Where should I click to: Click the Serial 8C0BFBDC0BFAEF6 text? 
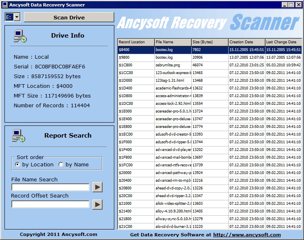pos(49,67)
